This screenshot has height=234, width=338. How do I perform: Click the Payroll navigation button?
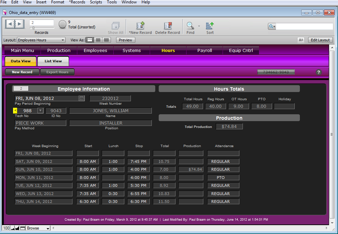tap(204, 51)
